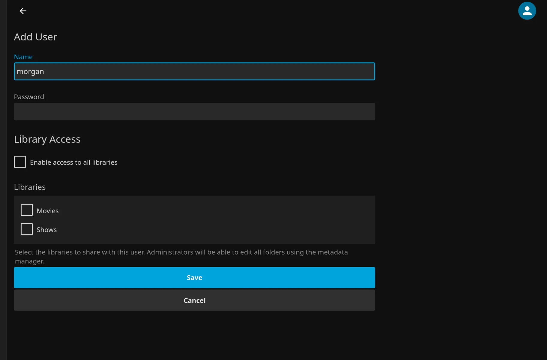Cancel adding the user

click(x=194, y=300)
